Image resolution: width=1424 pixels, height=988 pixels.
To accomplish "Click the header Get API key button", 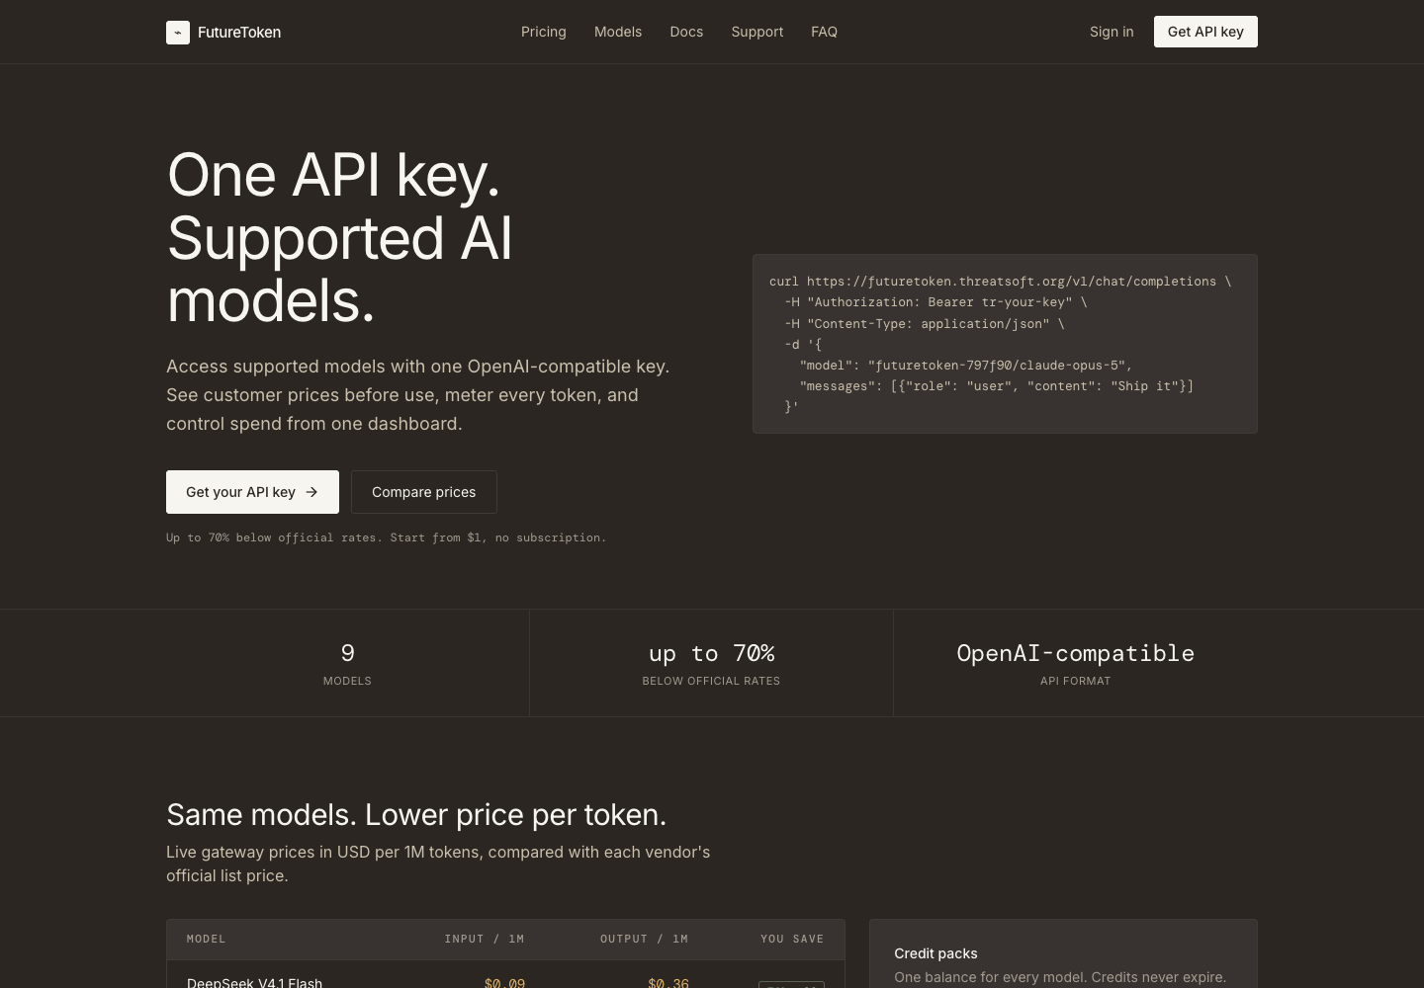I will pos(1205,32).
